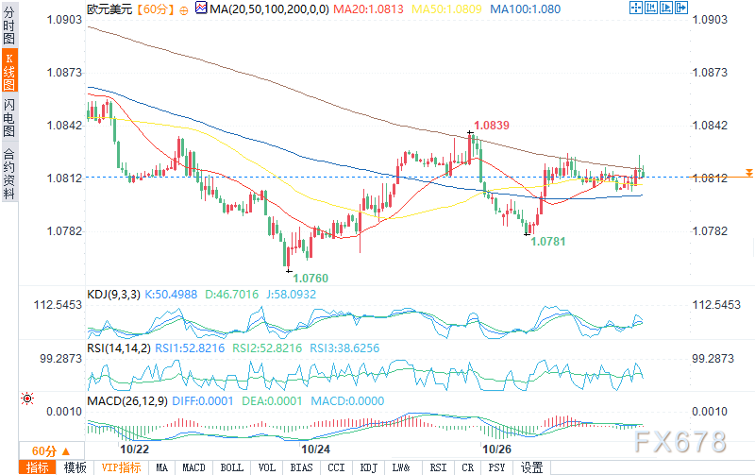
Task: Click the 10/24 date marker
Action: coord(315,450)
